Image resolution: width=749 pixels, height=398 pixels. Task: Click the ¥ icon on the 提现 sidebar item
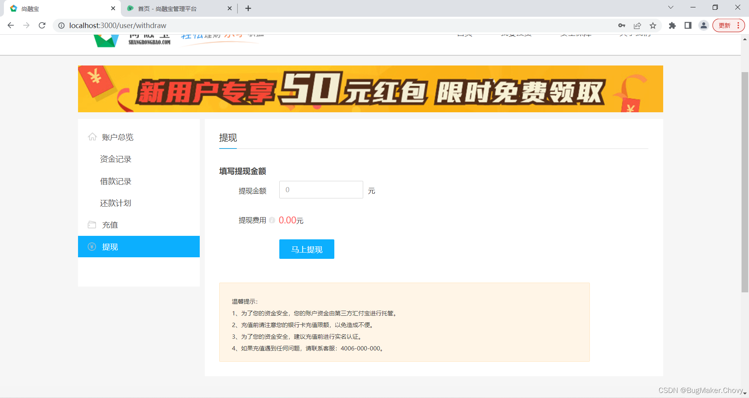[91, 246]
